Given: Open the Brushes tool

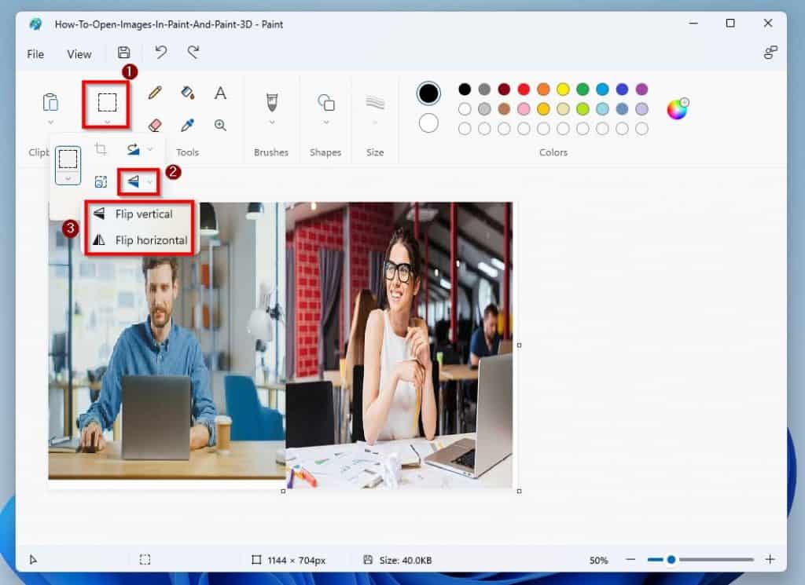Looking at the screenshot, I should pos(272,102).
